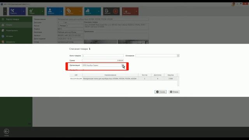
Task: Select the Материнская плата row name cell
Action: click(110, 79)
